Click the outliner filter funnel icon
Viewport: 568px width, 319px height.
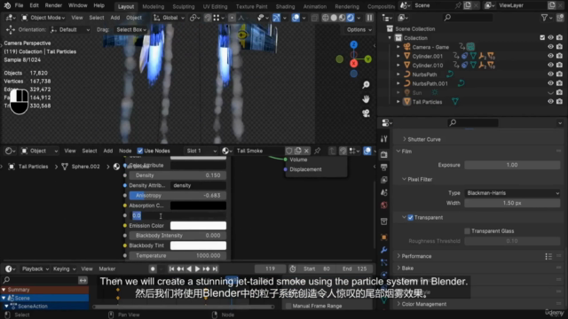point(544,18)
